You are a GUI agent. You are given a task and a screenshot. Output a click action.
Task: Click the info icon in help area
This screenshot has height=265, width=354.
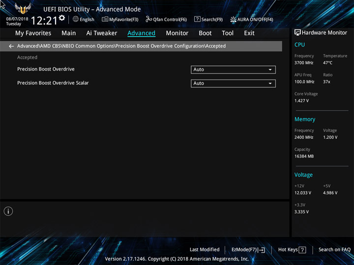pos(8,211)
